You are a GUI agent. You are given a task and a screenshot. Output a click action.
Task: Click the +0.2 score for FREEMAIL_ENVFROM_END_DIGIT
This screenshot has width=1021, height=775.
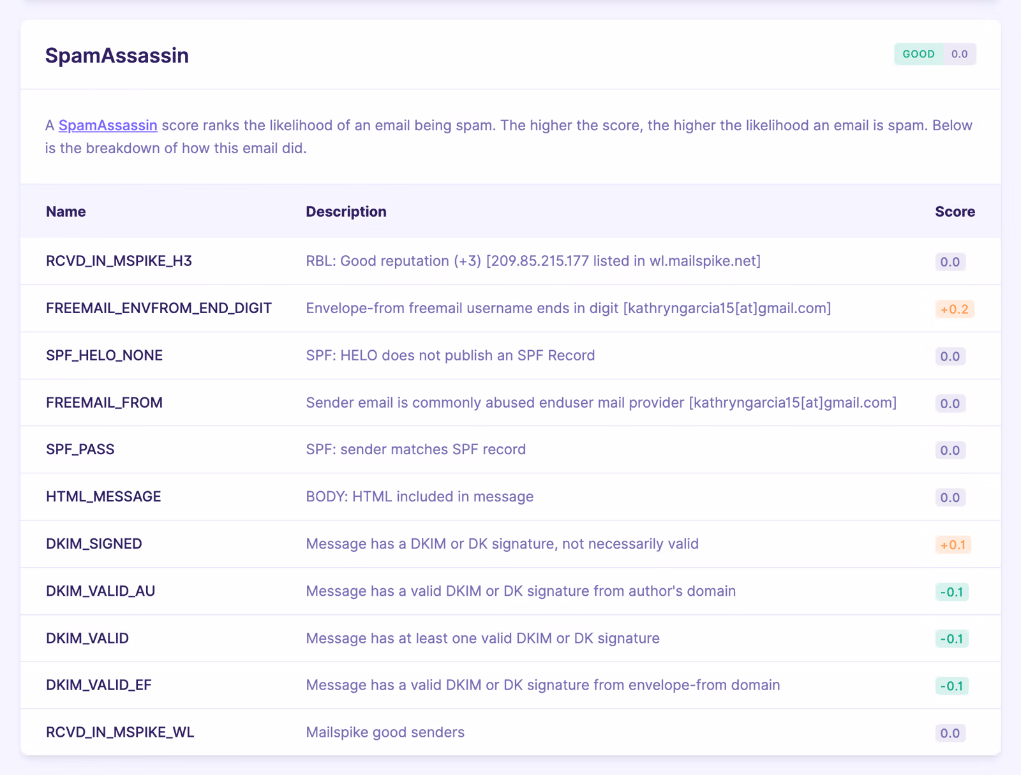coord(955,309)
